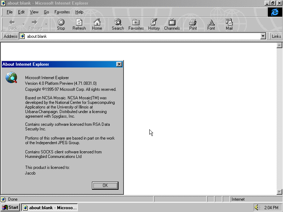Click the Forward toolbar button

tap(35, 24)
